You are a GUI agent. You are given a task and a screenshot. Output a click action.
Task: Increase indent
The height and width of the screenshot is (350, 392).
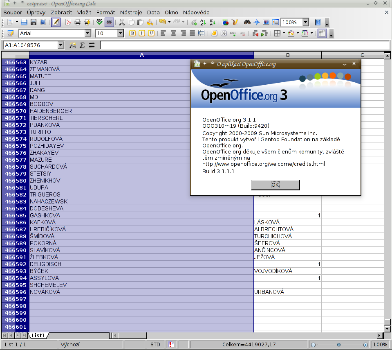[264, 33]
